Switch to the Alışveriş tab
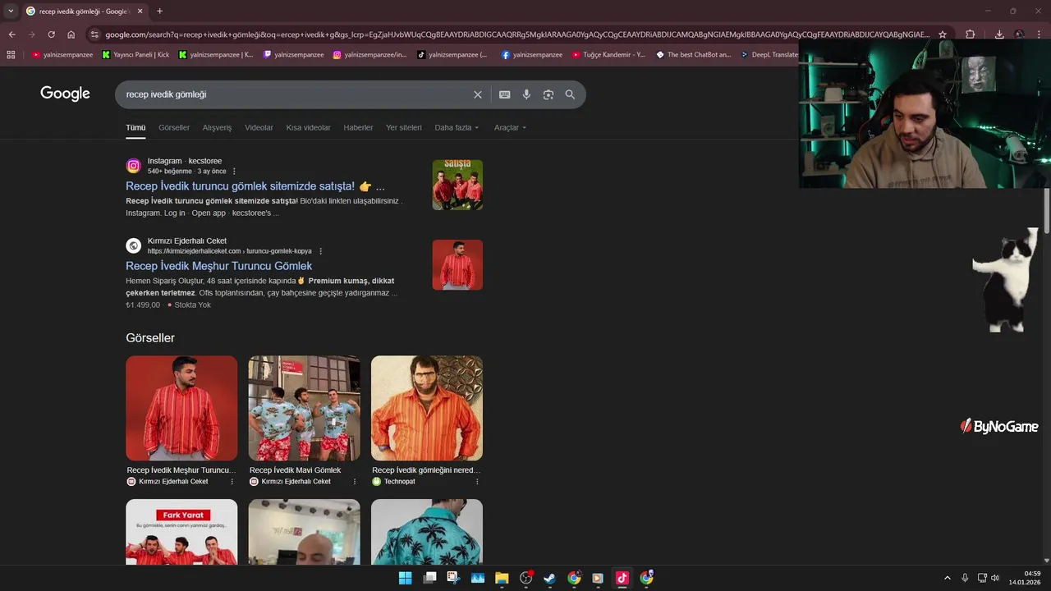Screen dimensions: 1051x591 (x=218, y=128)
